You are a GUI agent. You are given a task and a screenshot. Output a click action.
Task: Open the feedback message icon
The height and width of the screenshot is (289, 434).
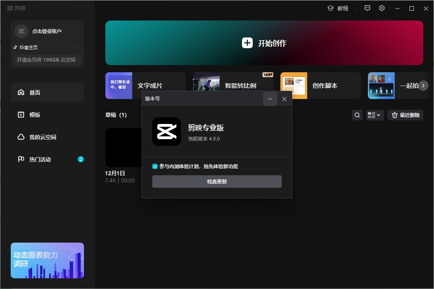click(367, 8)
